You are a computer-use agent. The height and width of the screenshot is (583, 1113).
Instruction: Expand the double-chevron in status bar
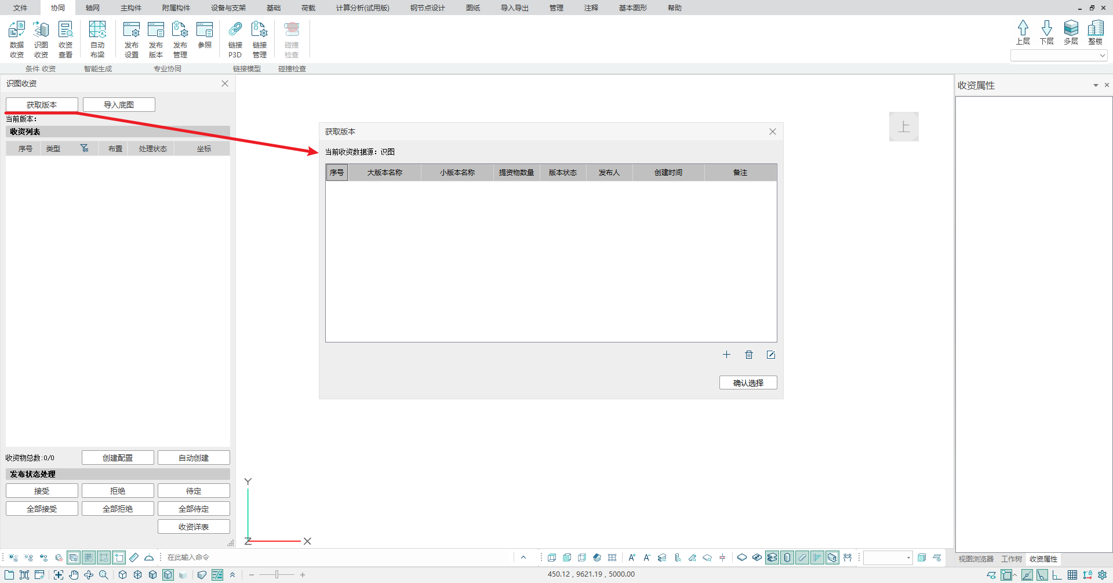pyautogui.click(x=232, y=575)
